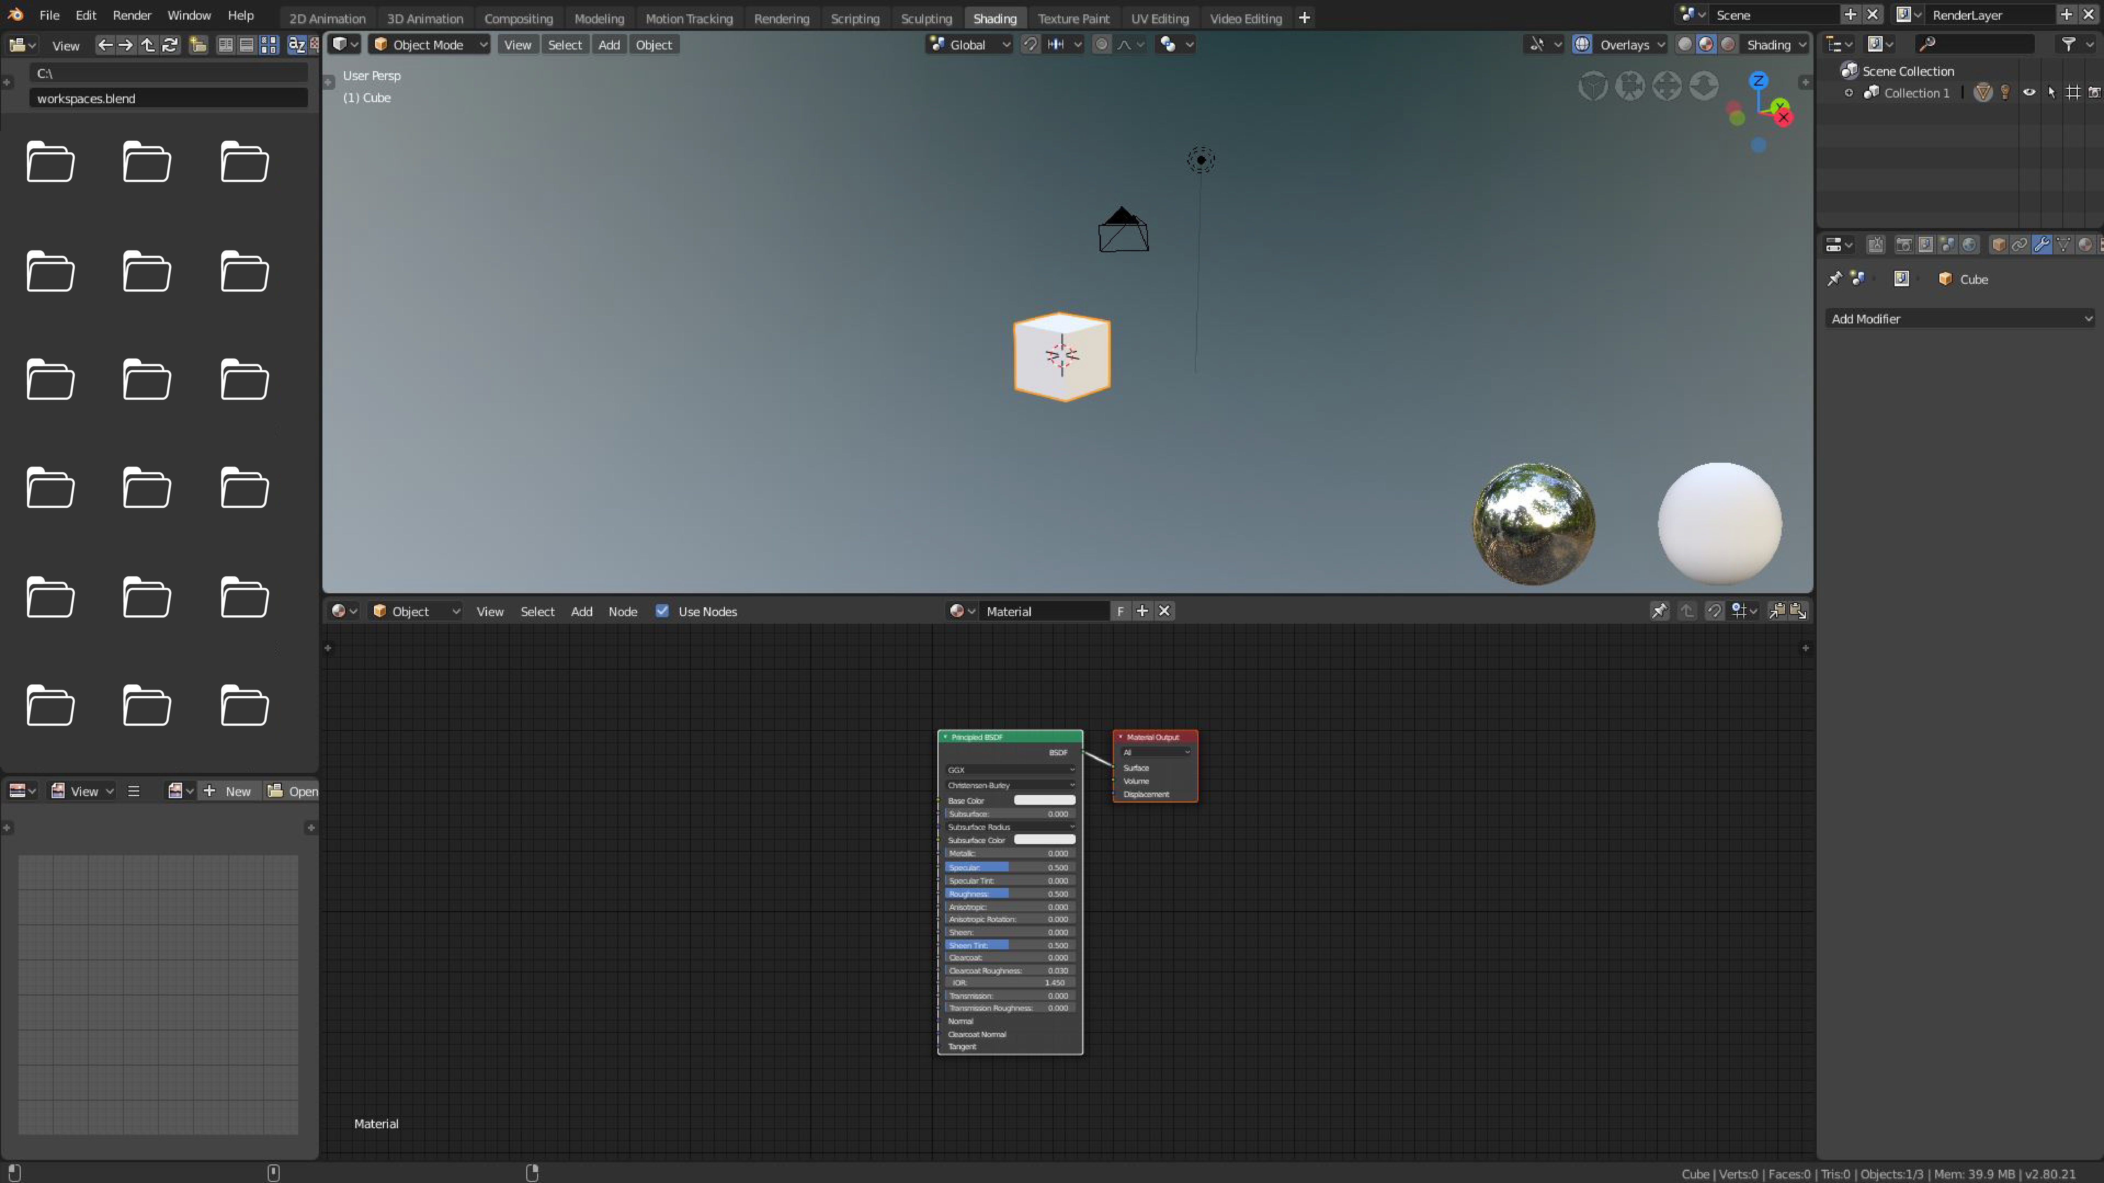Click the outliner filter funnel icon
The image size is (2104, 1183).
pos(2068,44)
